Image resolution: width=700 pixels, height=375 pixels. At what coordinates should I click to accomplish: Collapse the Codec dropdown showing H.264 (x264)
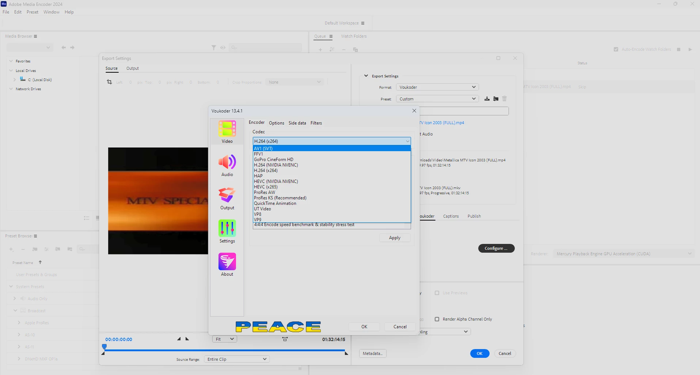(332, 141)
